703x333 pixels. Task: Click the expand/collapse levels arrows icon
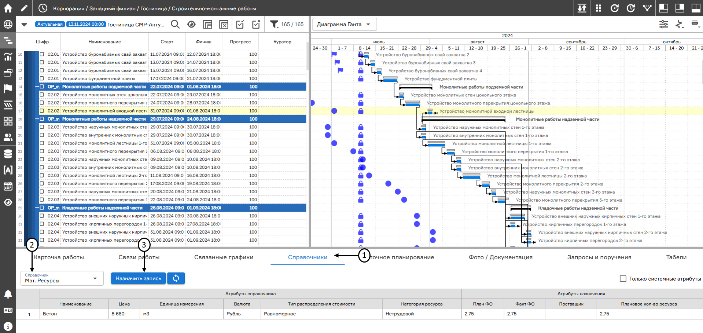[582, 8]
